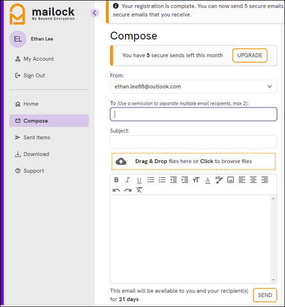The width and height of the screenshot is (285, 307).
Task: Click the underline formatting icon
Action: coord(139,180)
